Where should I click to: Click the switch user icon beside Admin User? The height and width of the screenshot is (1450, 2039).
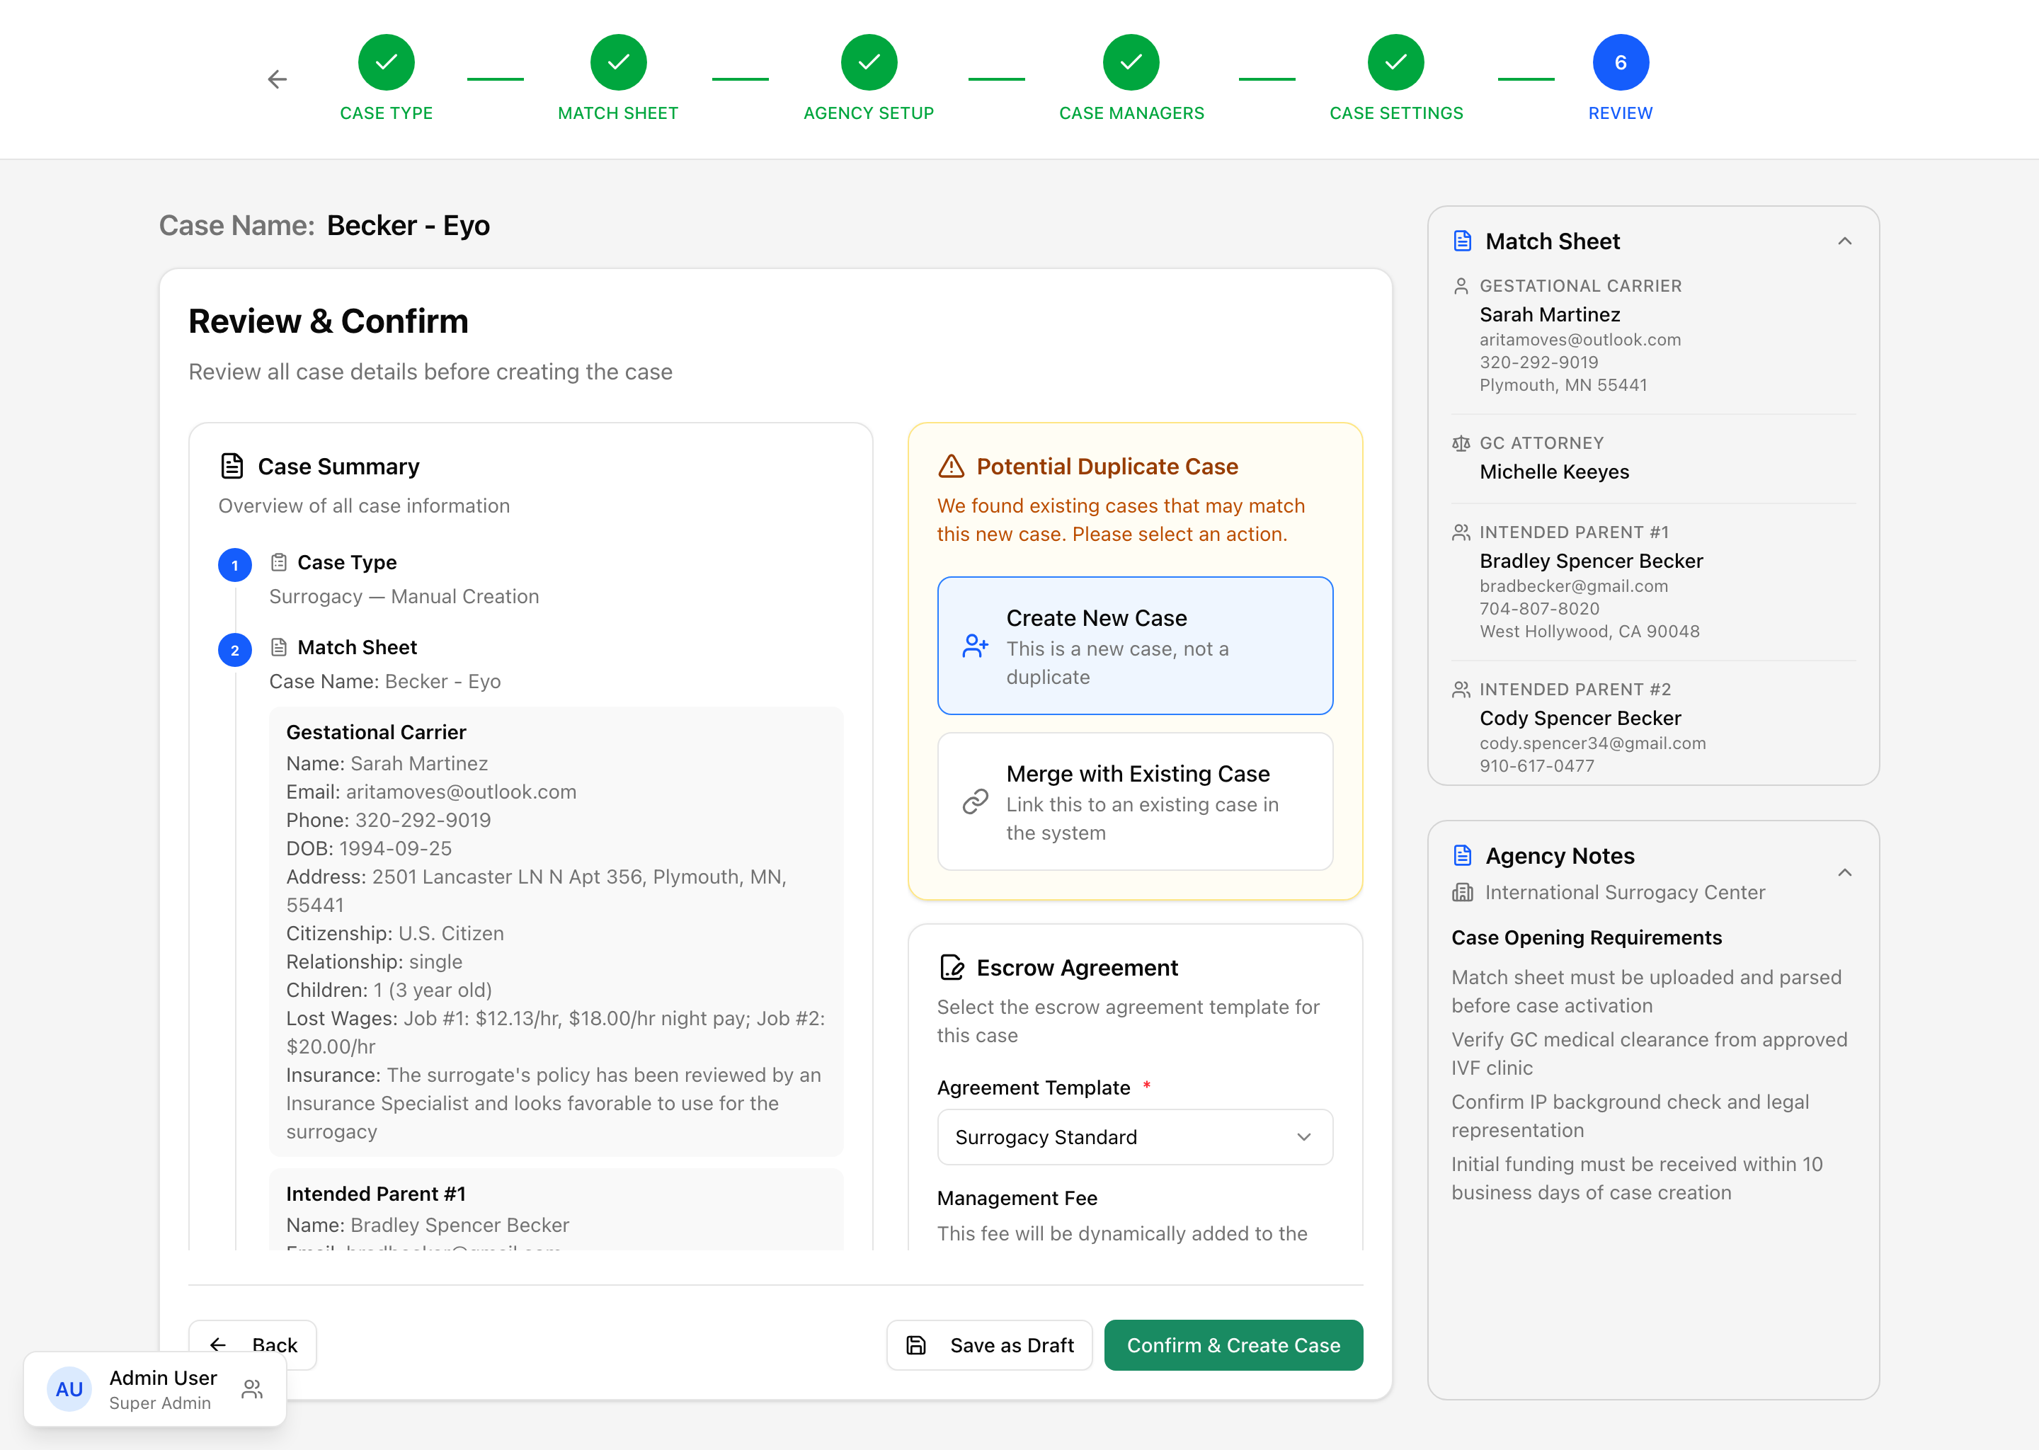pyautogui.click(x=253, y=1389)
